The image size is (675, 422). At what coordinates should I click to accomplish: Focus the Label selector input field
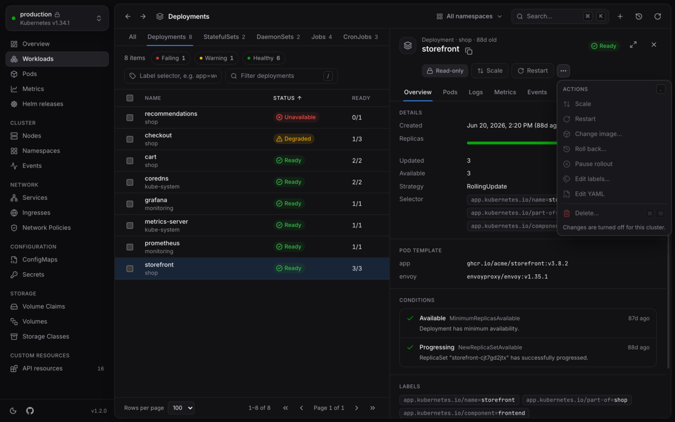pos(173,76)
